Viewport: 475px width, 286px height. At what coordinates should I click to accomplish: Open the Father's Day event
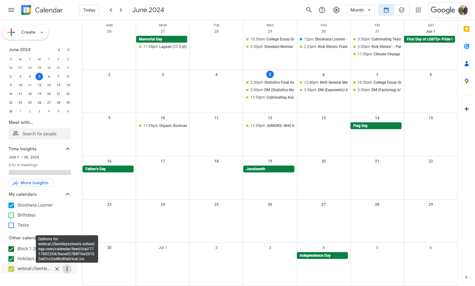108,169
